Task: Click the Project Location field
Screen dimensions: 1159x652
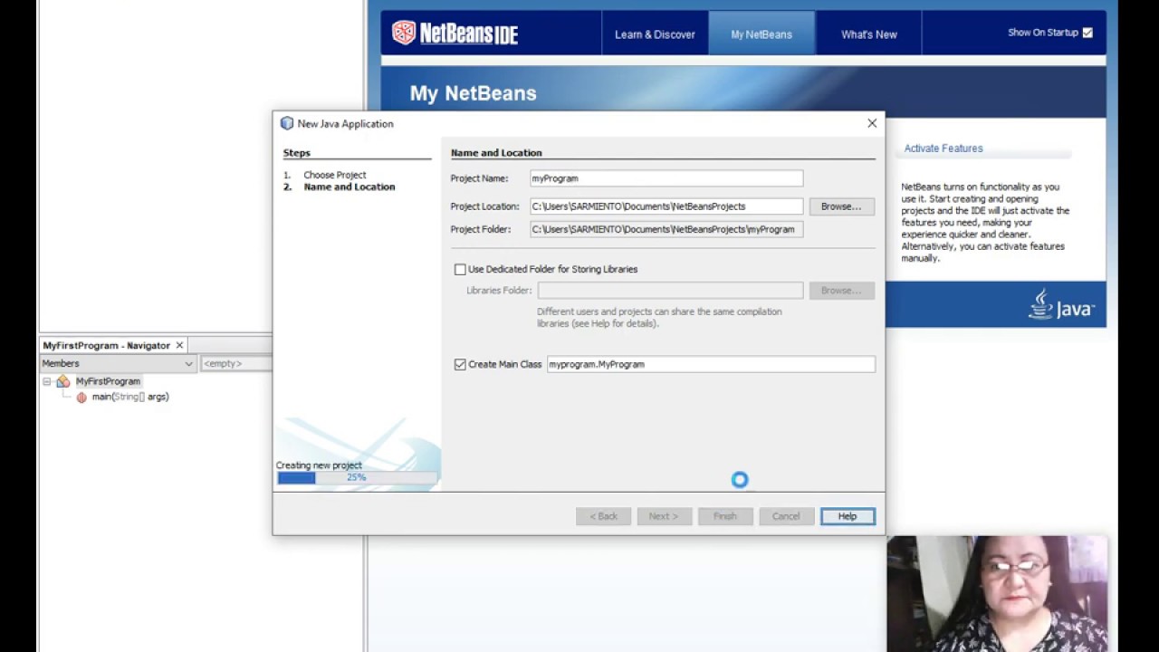Action: point(666,206)
